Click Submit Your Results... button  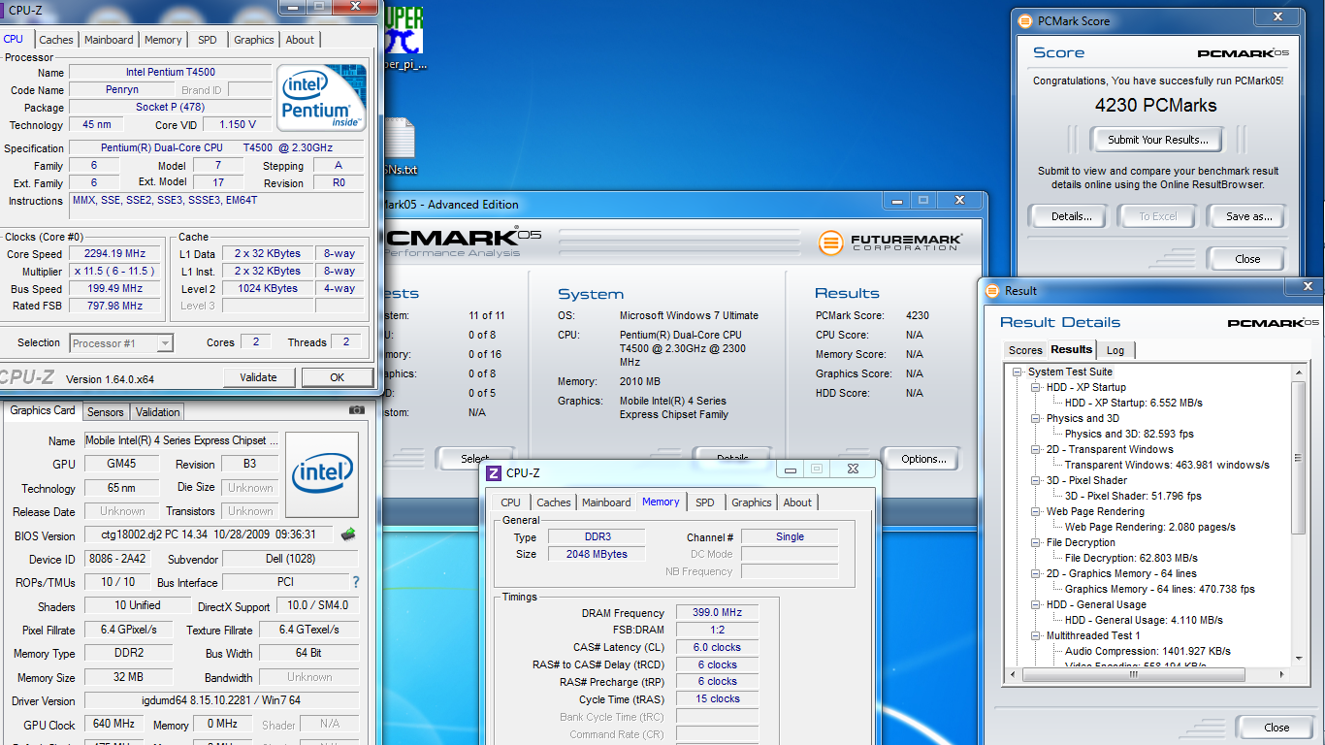coord(1158,140)
